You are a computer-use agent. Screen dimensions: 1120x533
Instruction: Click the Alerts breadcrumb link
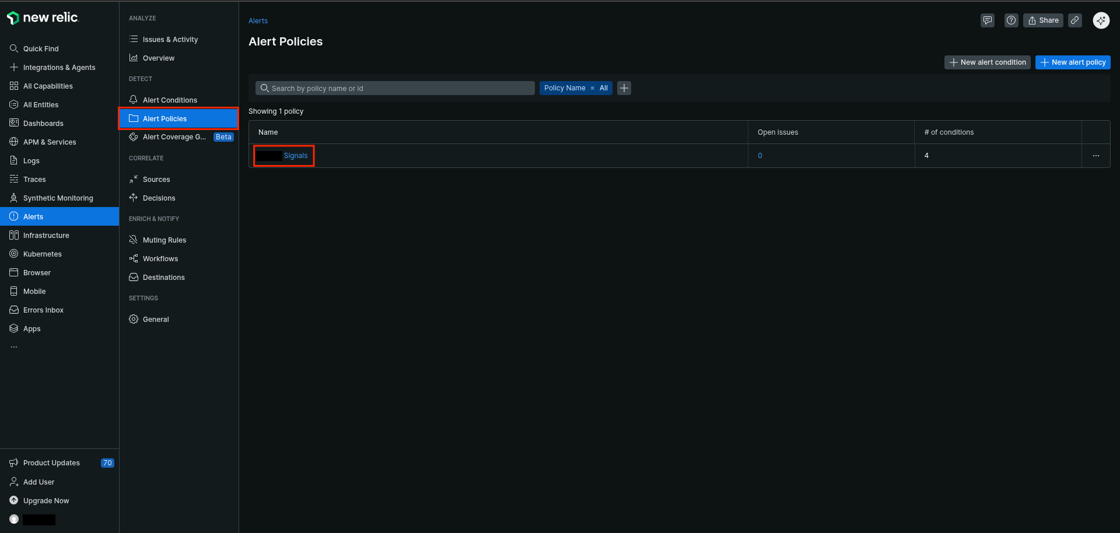click(258, 21)
